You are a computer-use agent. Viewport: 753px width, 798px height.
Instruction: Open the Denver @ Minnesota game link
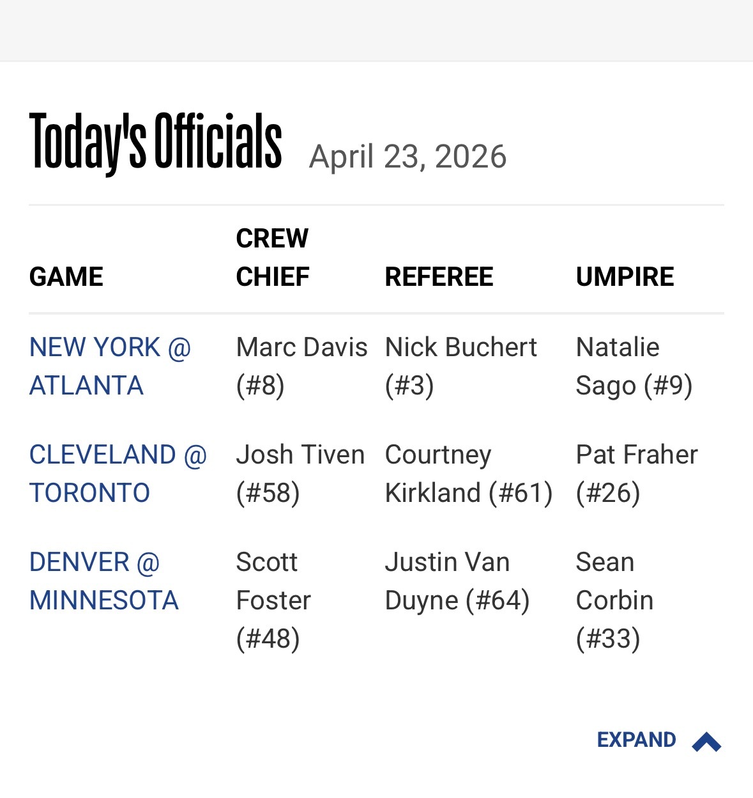[103, 581]
